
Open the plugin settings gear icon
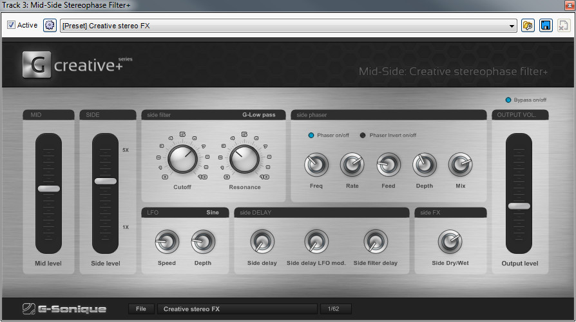pos(50,25)
